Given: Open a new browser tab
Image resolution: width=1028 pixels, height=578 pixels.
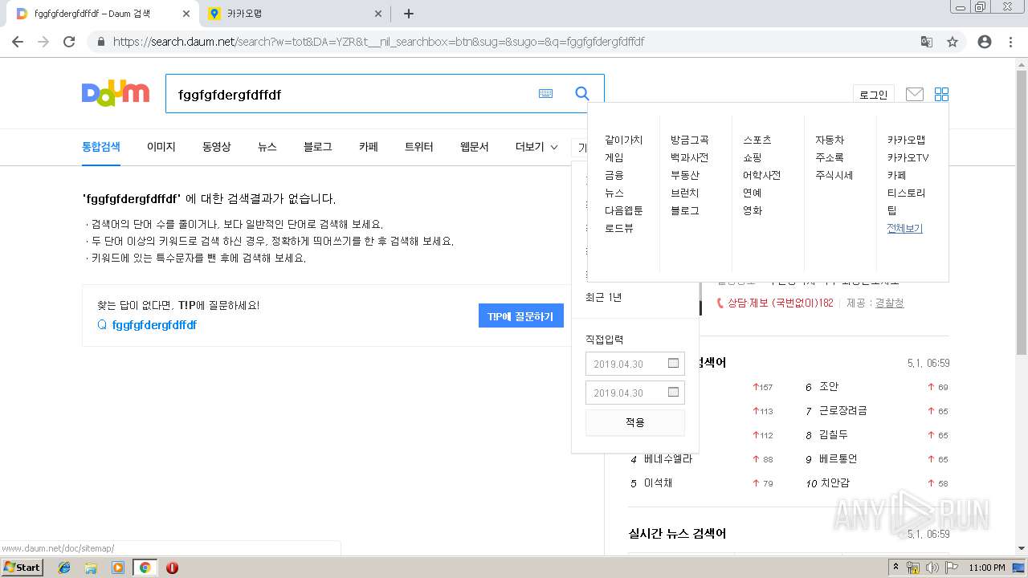Looking at the screenshot, I should pyautogui.click(x=409, y=14).
